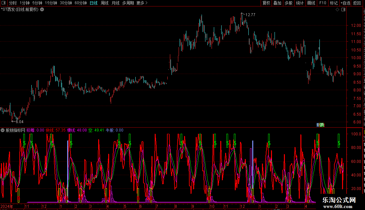The image size is (365, 210).
Task: Click the 12.77 high price label
Action: (250, 15)
